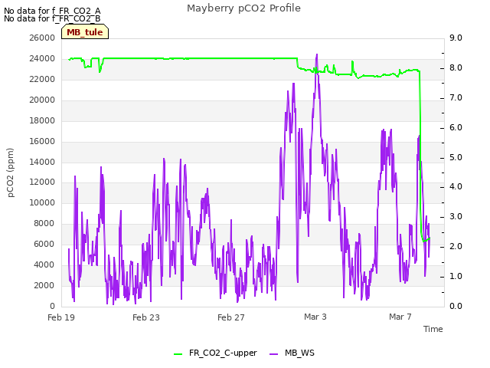Image resolution: width=490 pixels, height=368 pixels.
Task: Click the Feb 27 date tick label
Action: point(231,317)
